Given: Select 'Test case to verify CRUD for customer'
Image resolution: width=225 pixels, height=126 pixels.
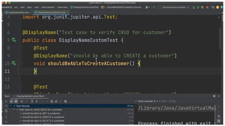Looking at the screenshot, I should pyautogui.click(x=71, y=110).
